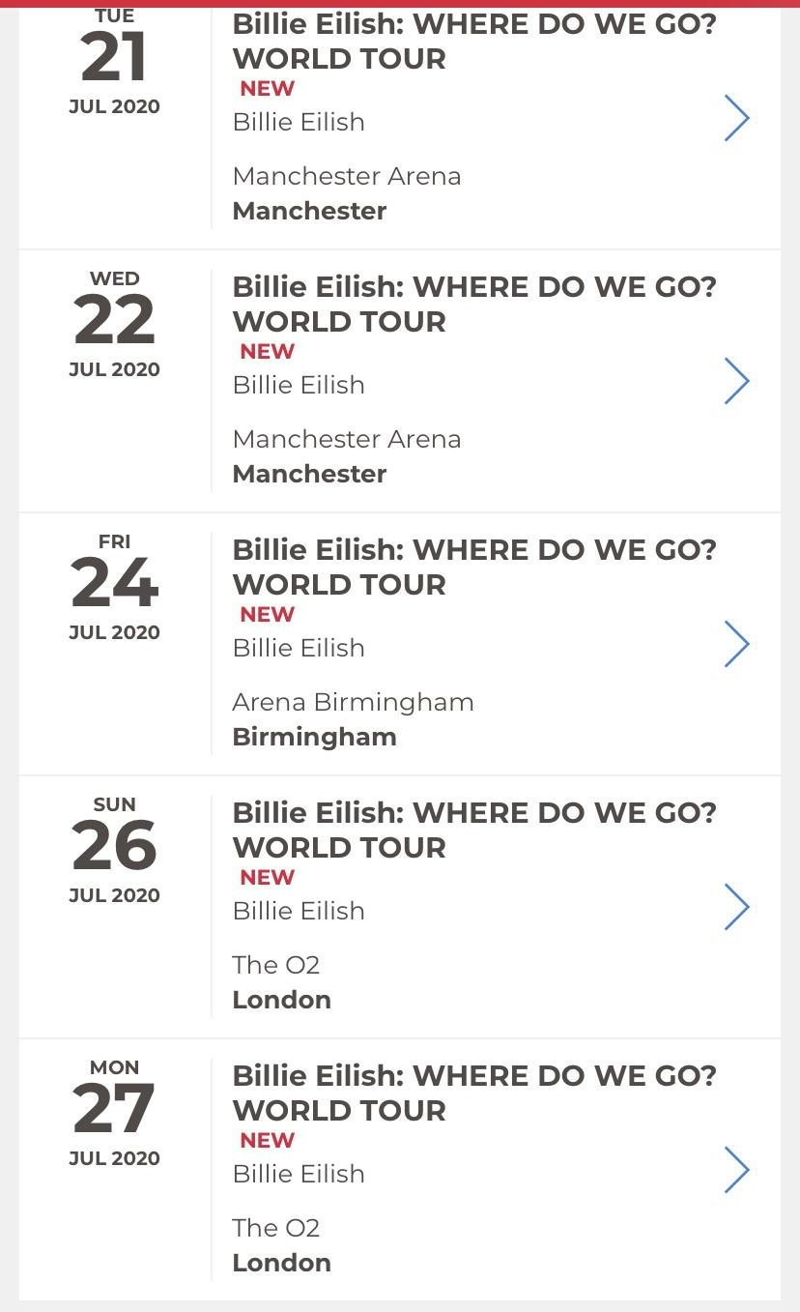Click the NEW badge on the 24 Jul listing

[x=268, y=614]
